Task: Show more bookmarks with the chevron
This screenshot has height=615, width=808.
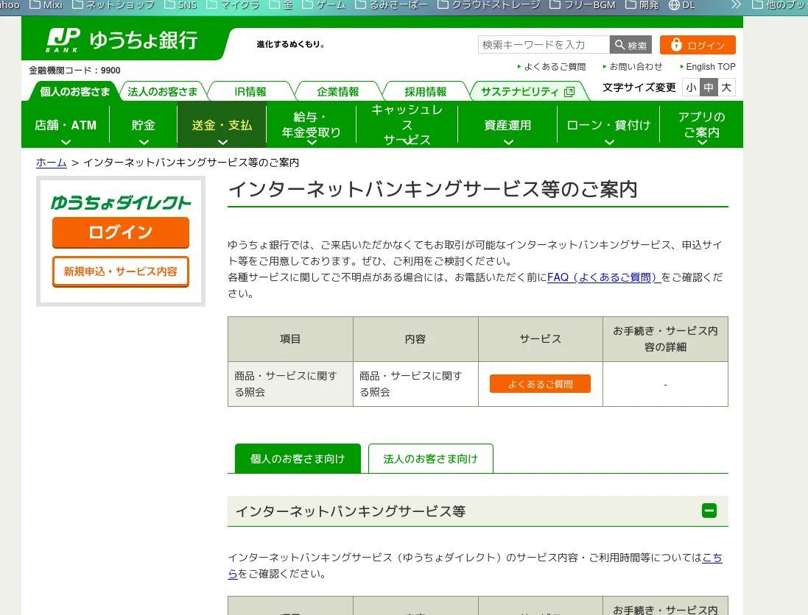Action: 735,5
